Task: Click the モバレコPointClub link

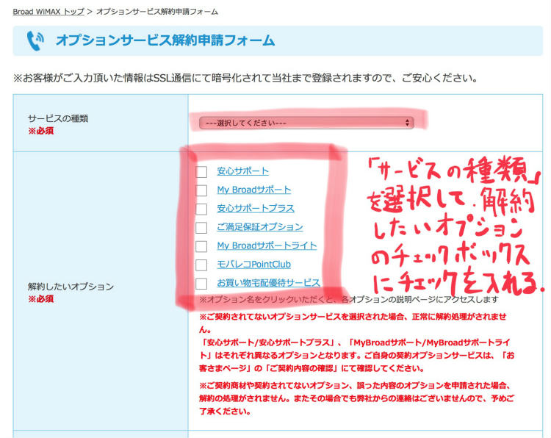Action: click(253, 265)
